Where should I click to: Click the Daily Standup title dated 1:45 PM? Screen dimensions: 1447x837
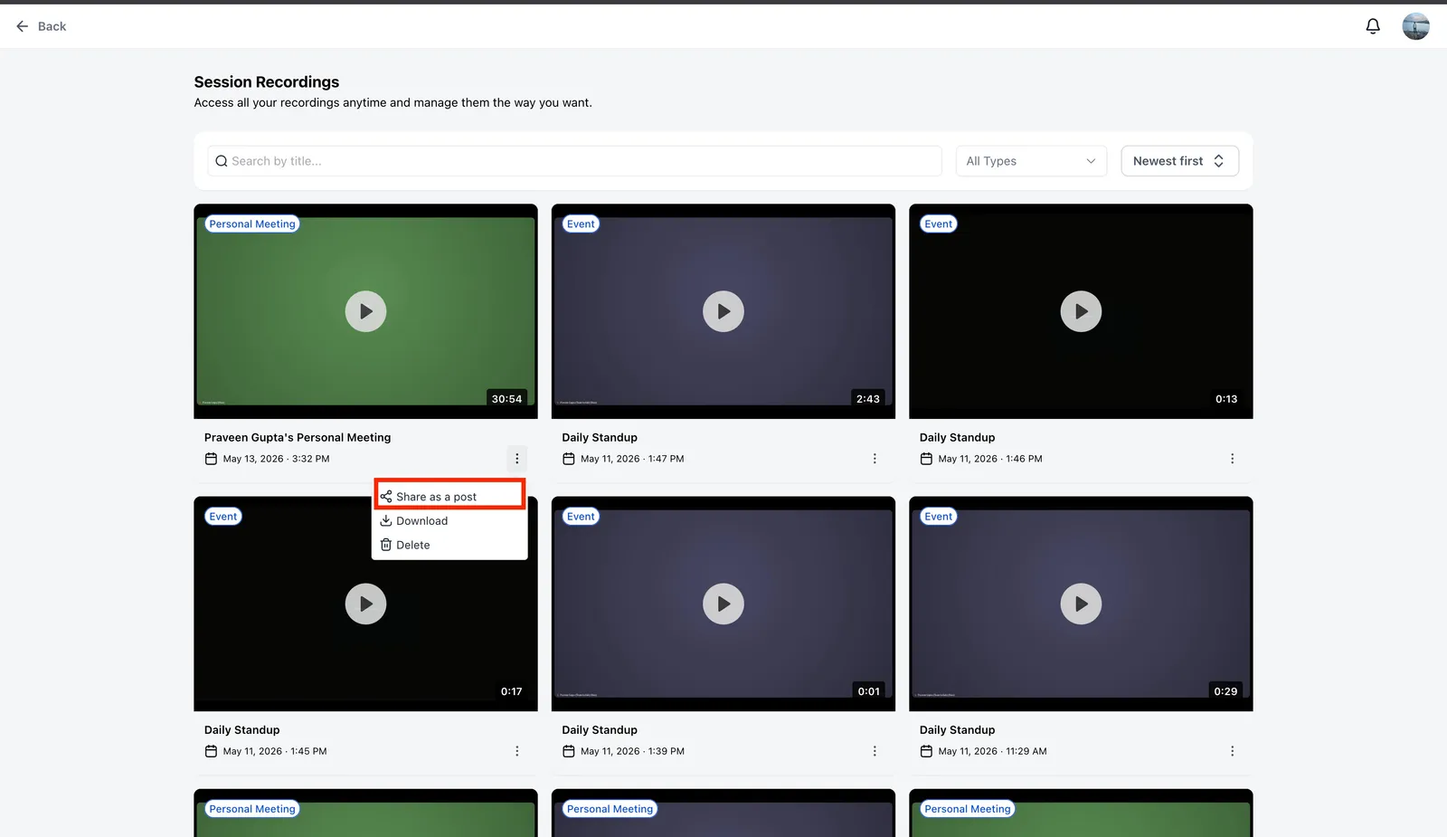[x=242, y=730]
